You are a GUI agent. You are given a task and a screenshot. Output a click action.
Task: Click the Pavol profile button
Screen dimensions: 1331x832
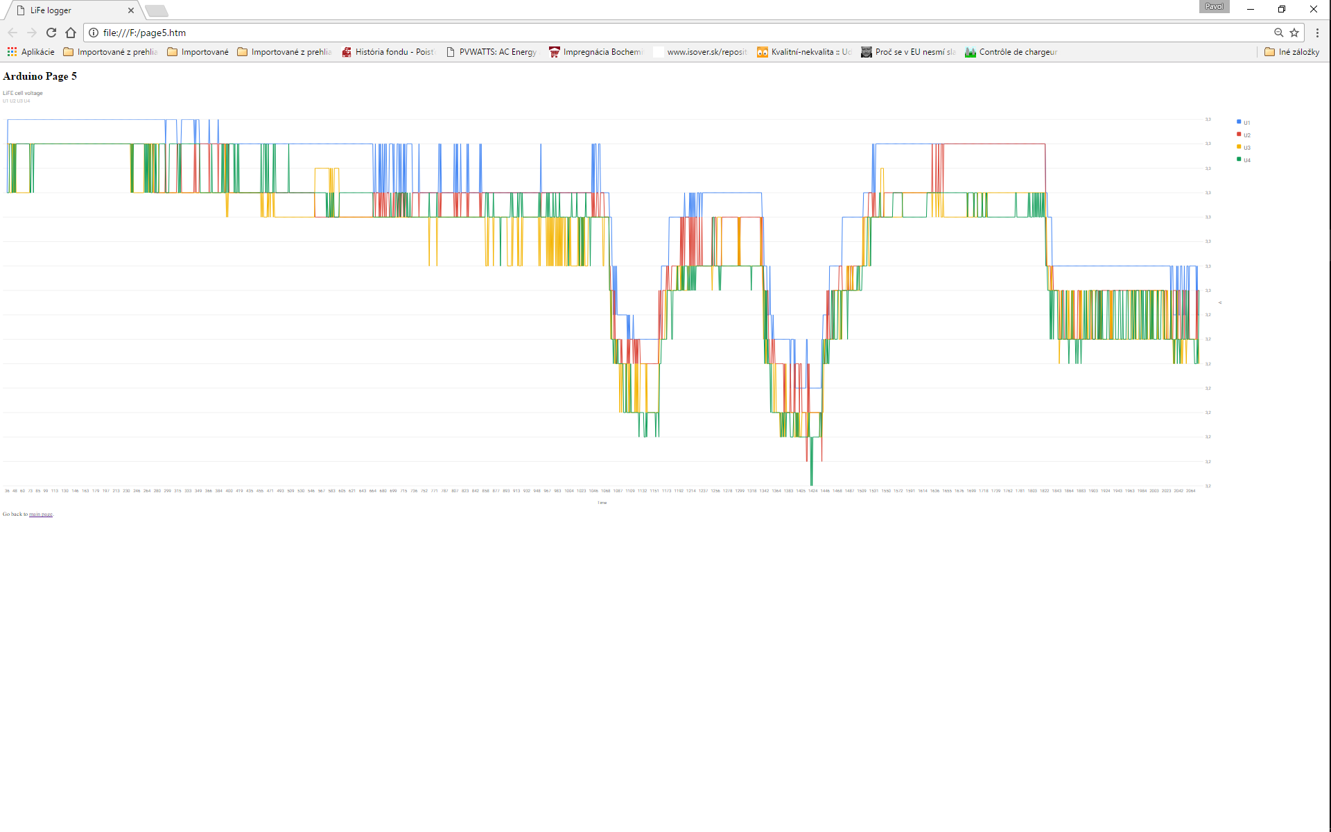coord(1214,7)
